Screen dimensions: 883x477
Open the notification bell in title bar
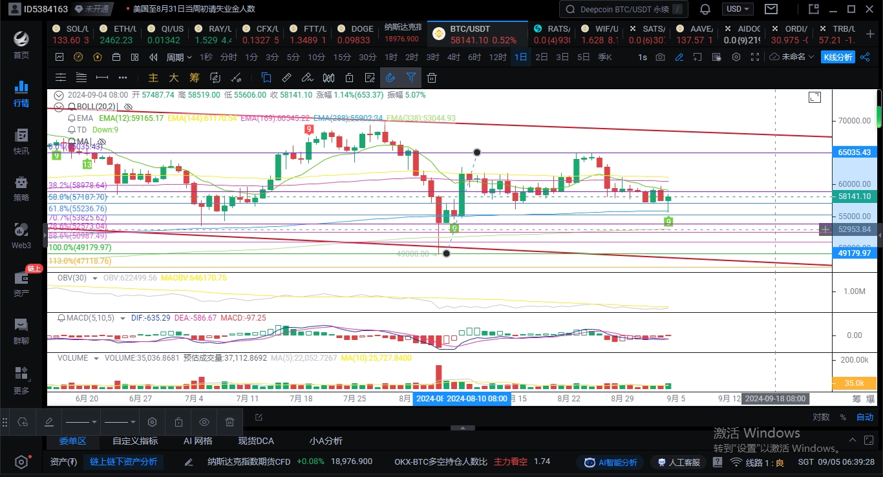tap(705, 9)
